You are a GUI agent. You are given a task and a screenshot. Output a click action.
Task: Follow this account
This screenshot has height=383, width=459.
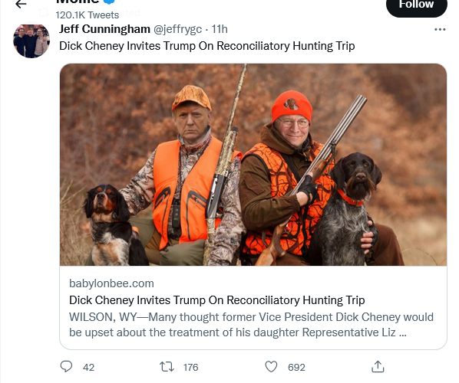(x=417, y=5)
